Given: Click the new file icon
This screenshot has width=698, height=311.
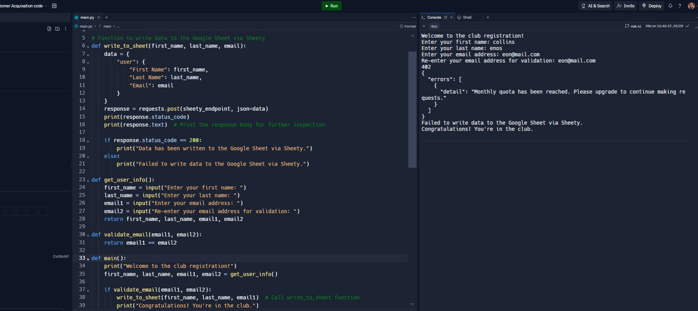Looking at the screenshot, I should pos(49,29).
